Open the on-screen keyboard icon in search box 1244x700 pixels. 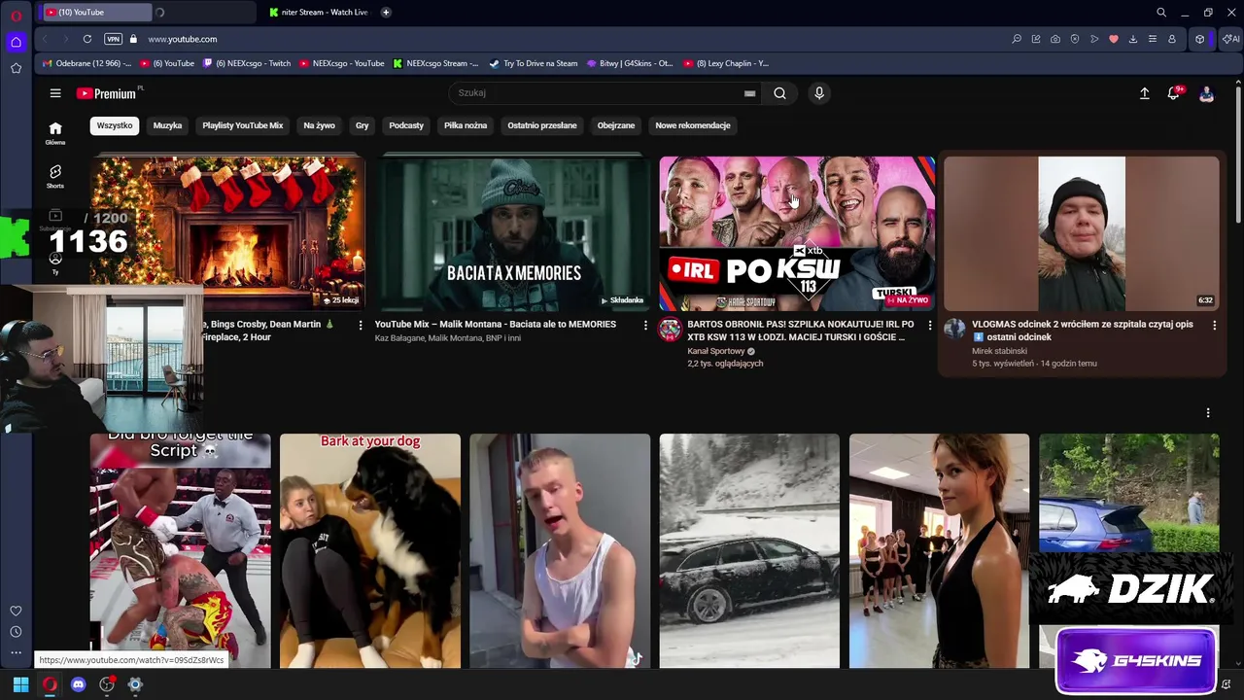point(749,93)
